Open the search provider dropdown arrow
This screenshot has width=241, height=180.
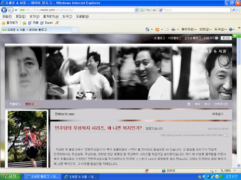point(238,10)
